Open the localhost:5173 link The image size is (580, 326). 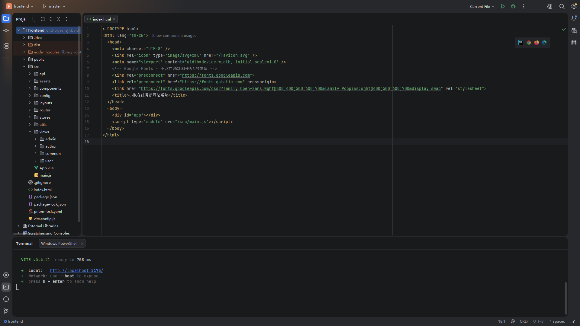tap(77, 271)
